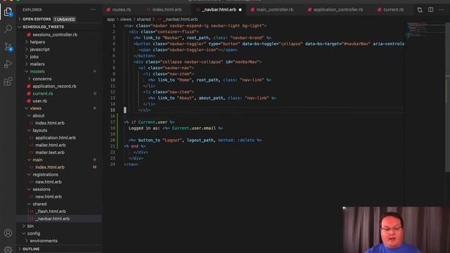Expand the environments folder
The height and width of the screenshot is (253, 450).
point(44,241)
